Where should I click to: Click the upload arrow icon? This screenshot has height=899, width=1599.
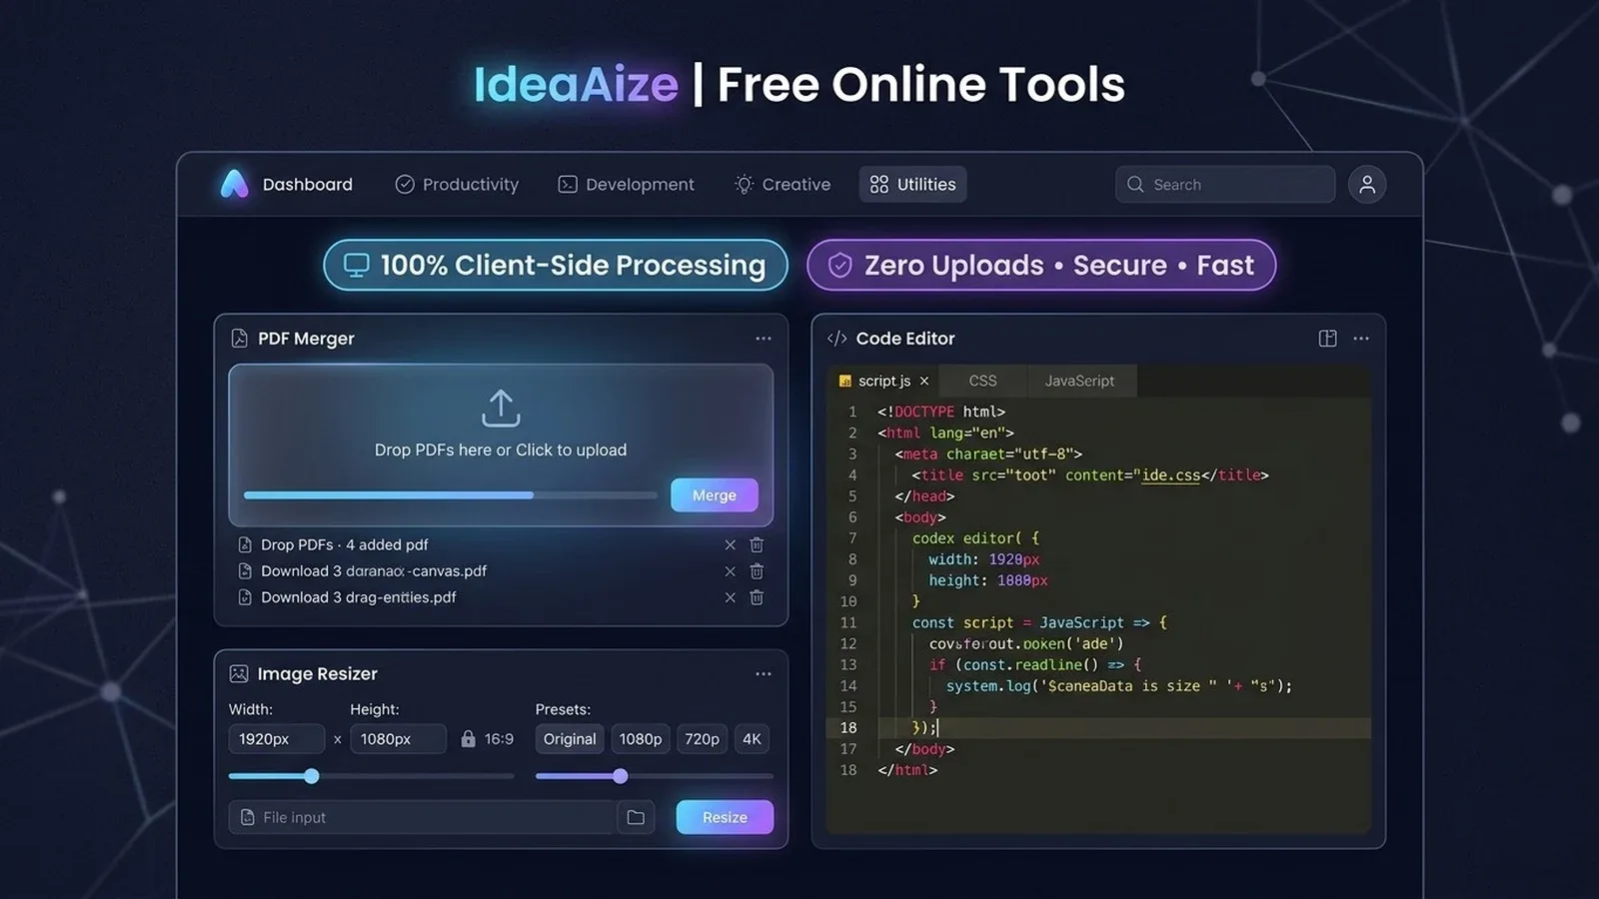501,408
